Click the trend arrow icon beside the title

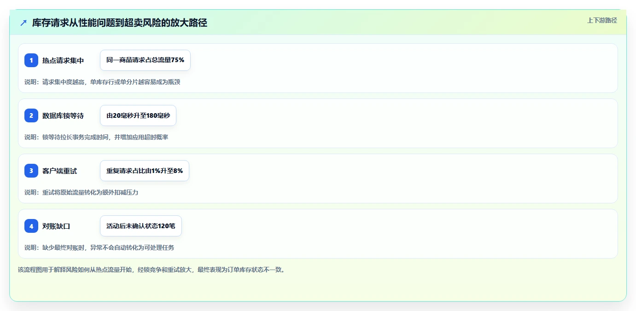click(23, 23)
